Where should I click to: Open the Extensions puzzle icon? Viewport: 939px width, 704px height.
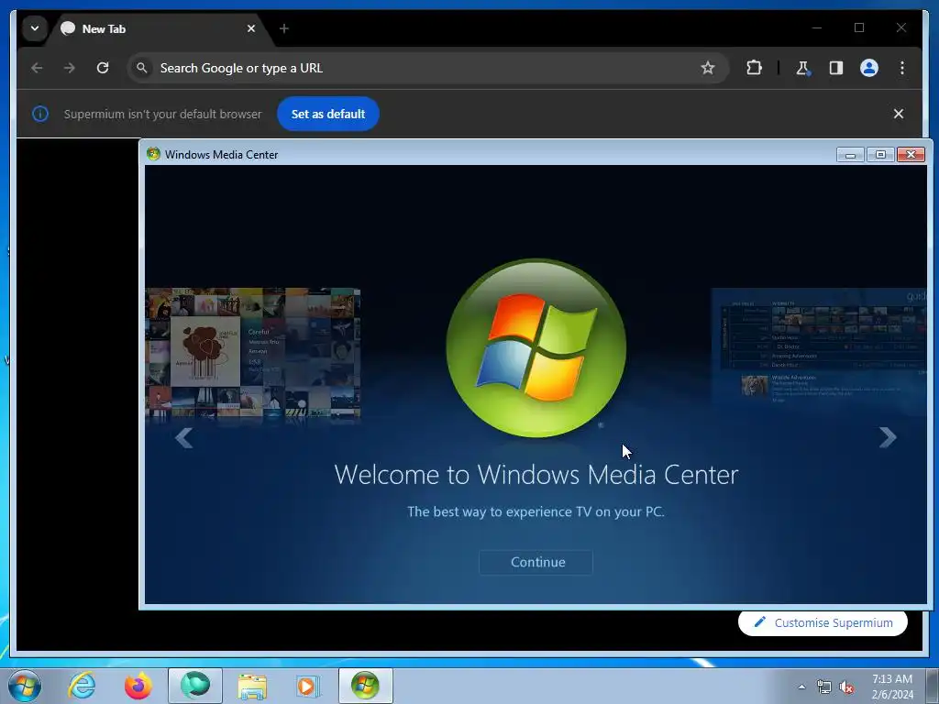point(754,68)
